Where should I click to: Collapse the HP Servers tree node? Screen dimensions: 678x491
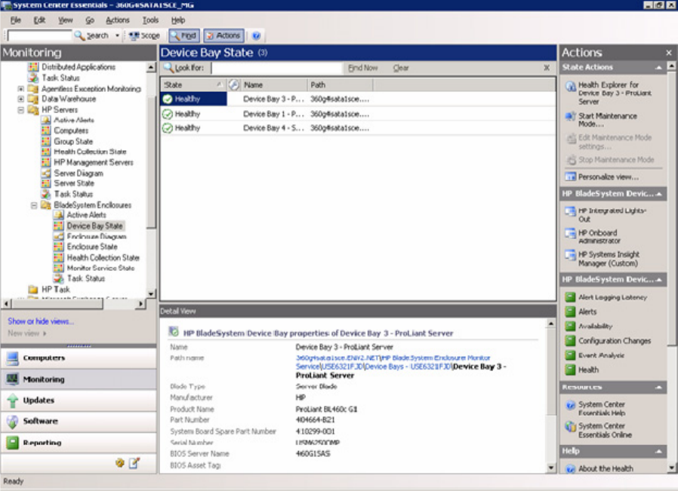21,110
